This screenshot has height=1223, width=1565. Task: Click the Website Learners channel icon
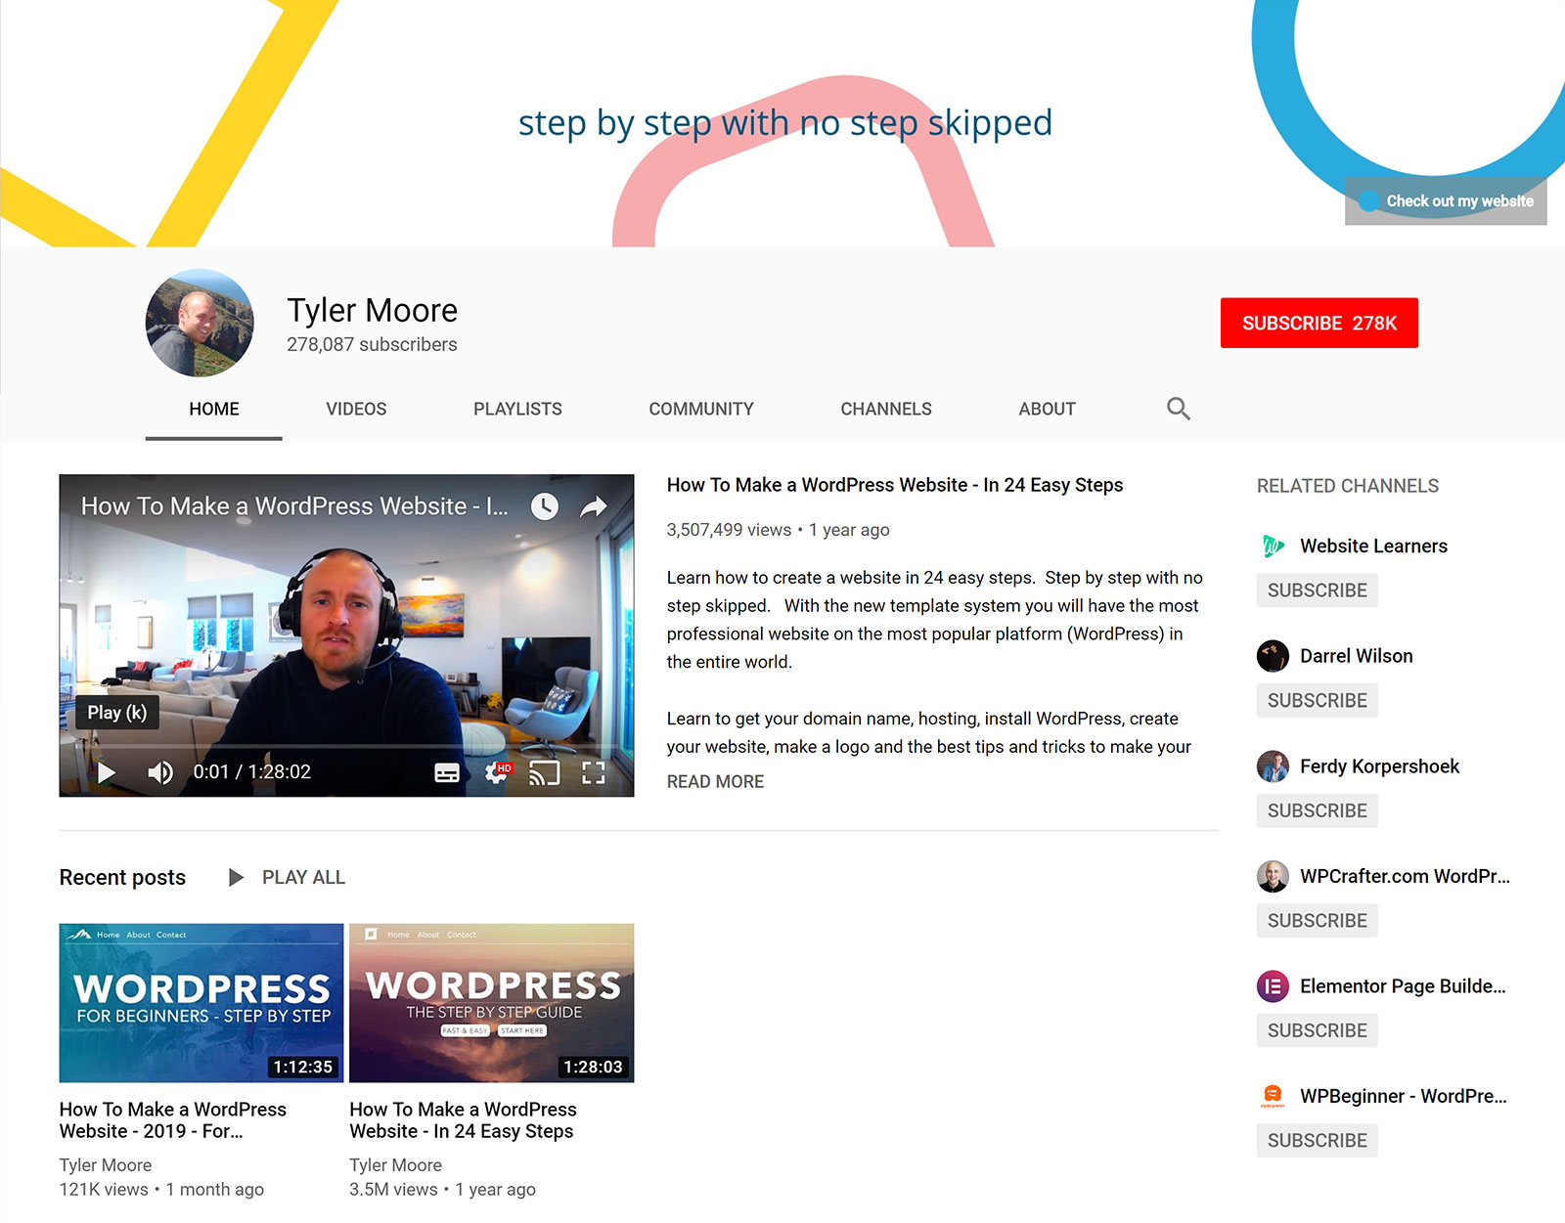coord(1273,546)
